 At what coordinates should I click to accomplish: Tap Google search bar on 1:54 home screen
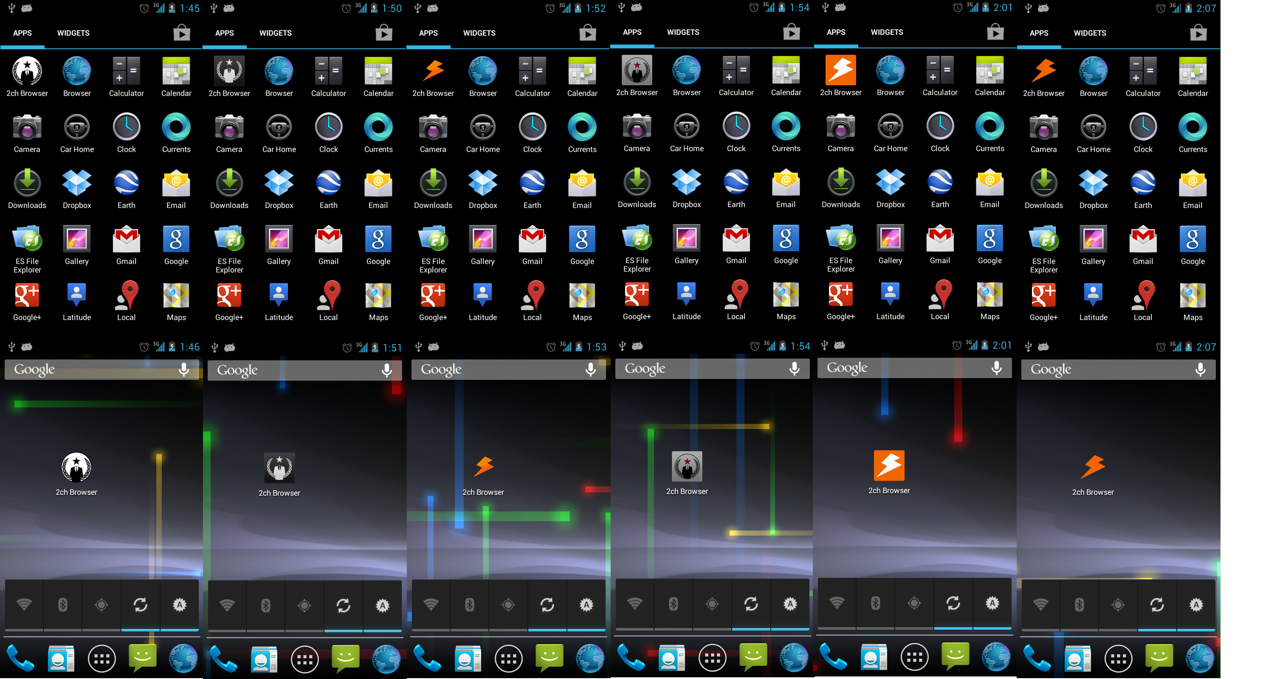pos(712,369)
